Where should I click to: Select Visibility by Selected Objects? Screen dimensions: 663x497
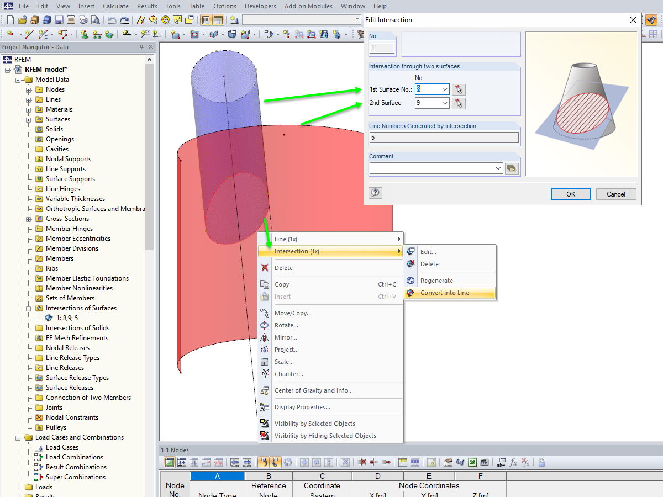pyautogui.click(x=331, y=424)
